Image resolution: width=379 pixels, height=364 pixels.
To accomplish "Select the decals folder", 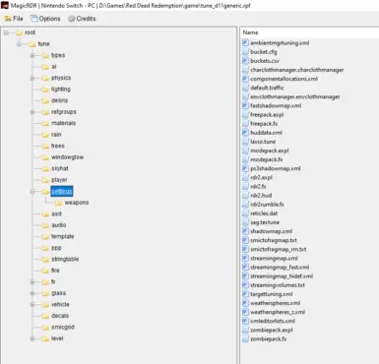I will coord(60,316).
